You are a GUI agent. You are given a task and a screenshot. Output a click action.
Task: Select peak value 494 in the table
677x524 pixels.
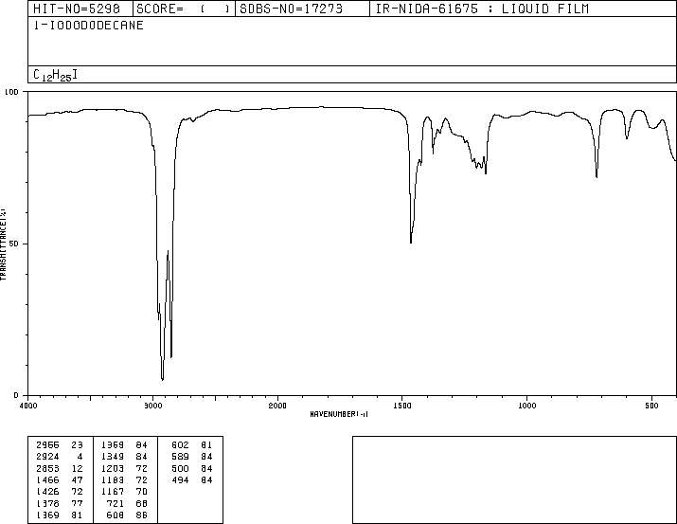click(x=180, y=480)
